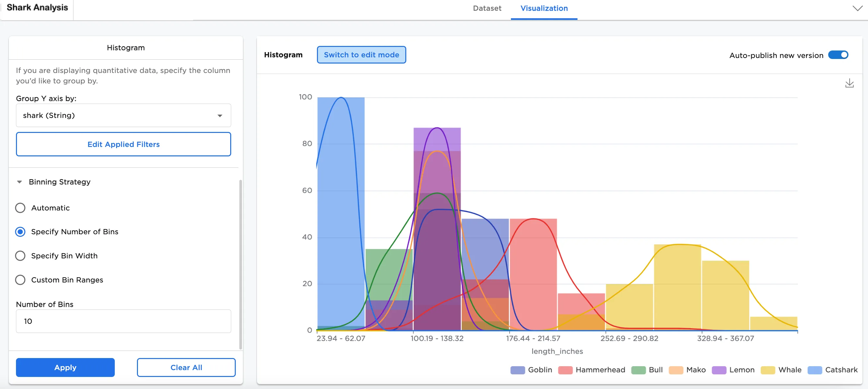The image size is (868, 389).
Task: Click the Bull legend swatch
Action: tap(638, 370)
